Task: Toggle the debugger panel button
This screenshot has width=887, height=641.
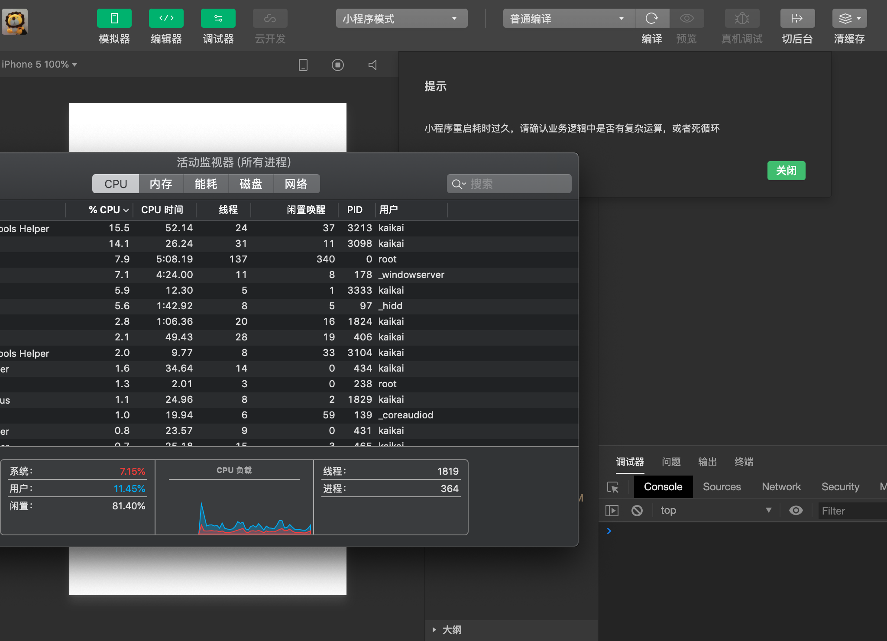Action: click(218, 19)
